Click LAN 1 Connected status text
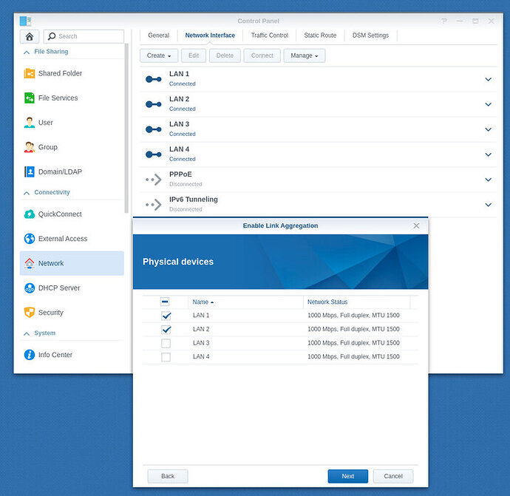This screenshot has width=510, height=496. point(182,84)
